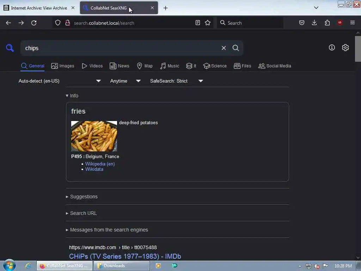Image resolution: width=361 pixels, height=271 pixels.
Task: Close the Internet Archive tab
Action: (x=73, y=8)
